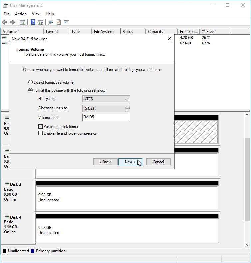The width and height of the screenshot is (251, 263).
Task: Close the New RAID-5 Volume dialog
Action: [169, 39]
